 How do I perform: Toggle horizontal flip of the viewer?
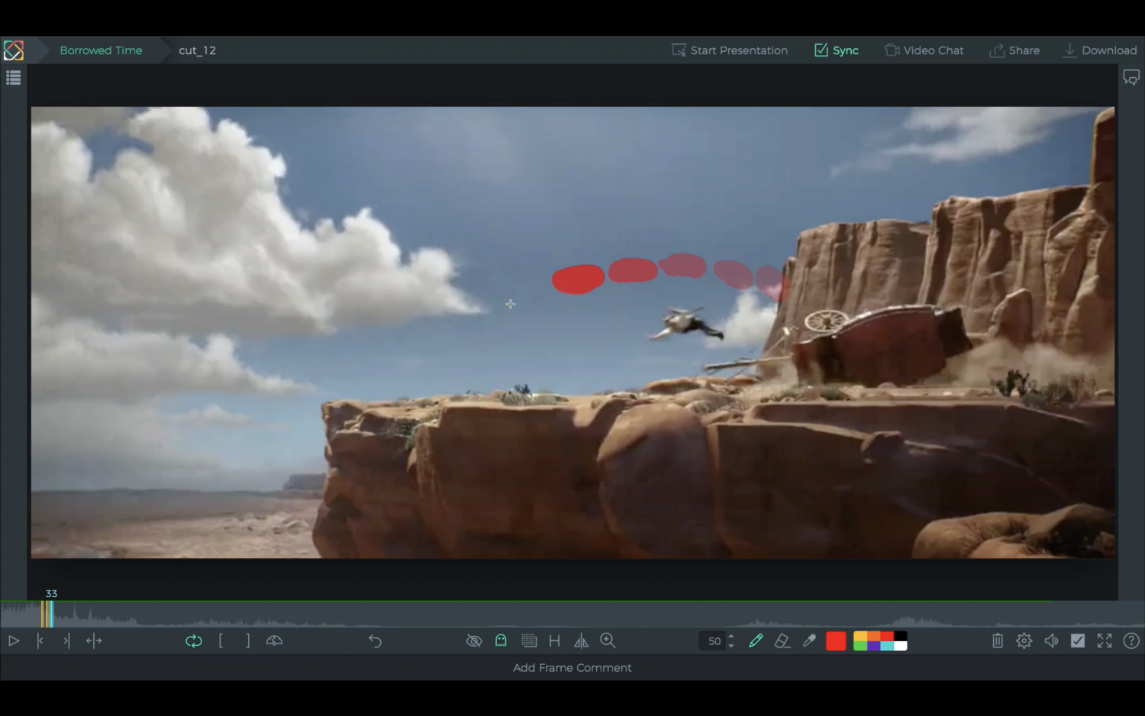(581, 640)
